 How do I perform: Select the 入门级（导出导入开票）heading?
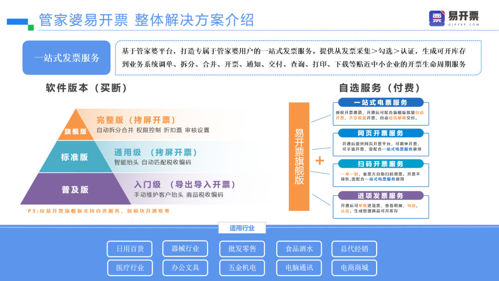point(184,184)
